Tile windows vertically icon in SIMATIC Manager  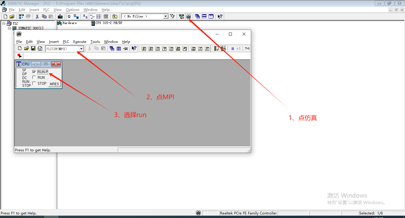click(x=211, y=17)
